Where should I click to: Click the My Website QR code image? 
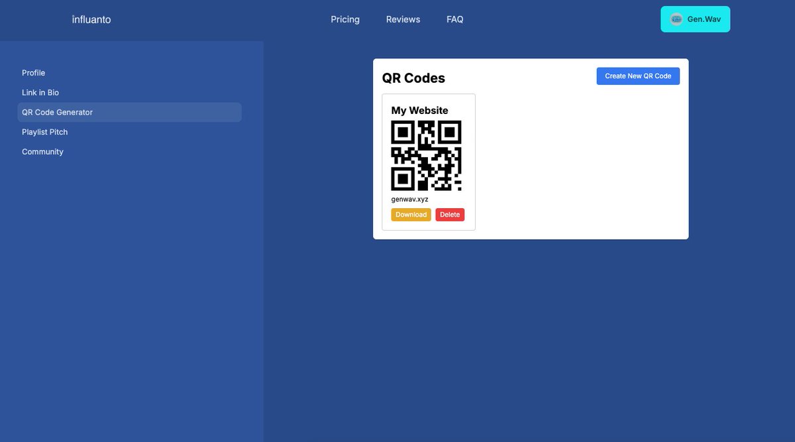click(x=426, y=156)
